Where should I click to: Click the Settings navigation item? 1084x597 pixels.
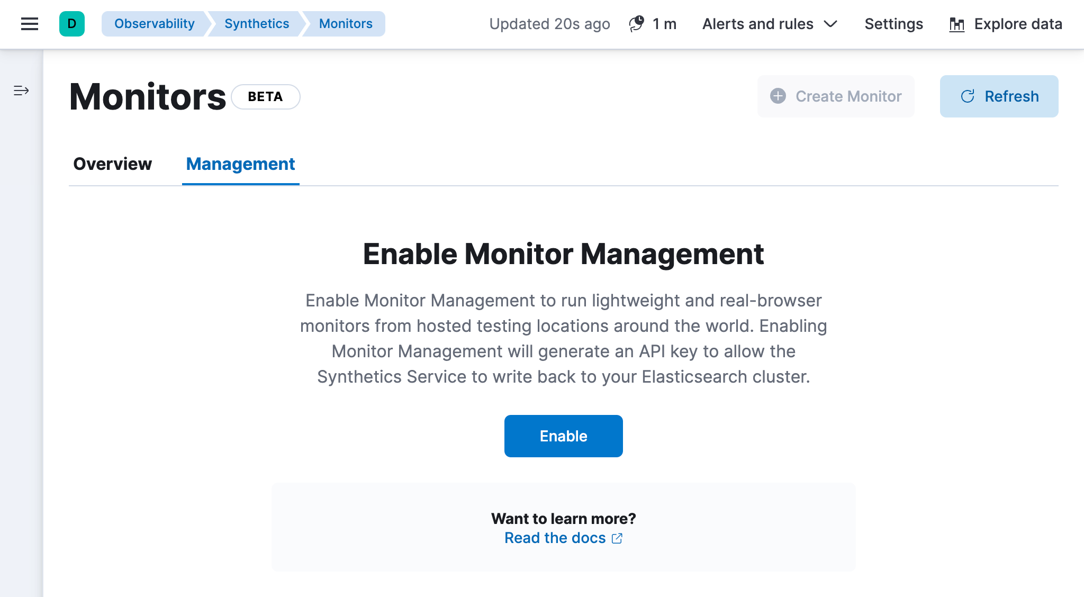[895, 23]
